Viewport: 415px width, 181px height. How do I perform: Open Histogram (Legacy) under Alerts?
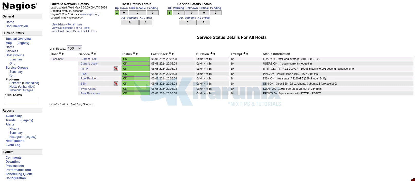[23, 137]
